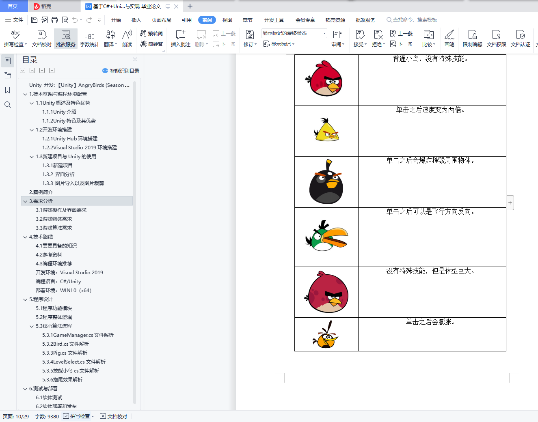Select the outline sidebar icon
Image resolution: width=538 pixels, height=422 pixels.
(7, 61)
